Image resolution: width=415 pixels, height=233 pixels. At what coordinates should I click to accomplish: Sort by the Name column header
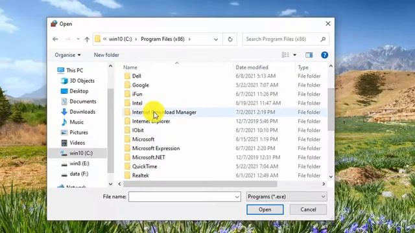pyautogui.click(x=130, y=67)
